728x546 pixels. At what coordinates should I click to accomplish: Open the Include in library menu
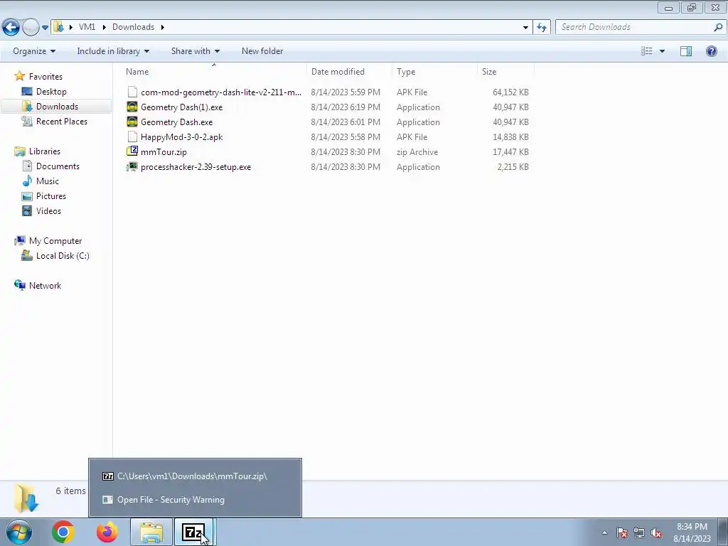113,51
